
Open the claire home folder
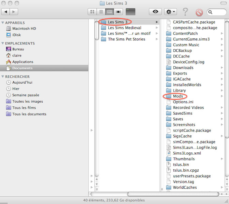(x=14, y=55)
